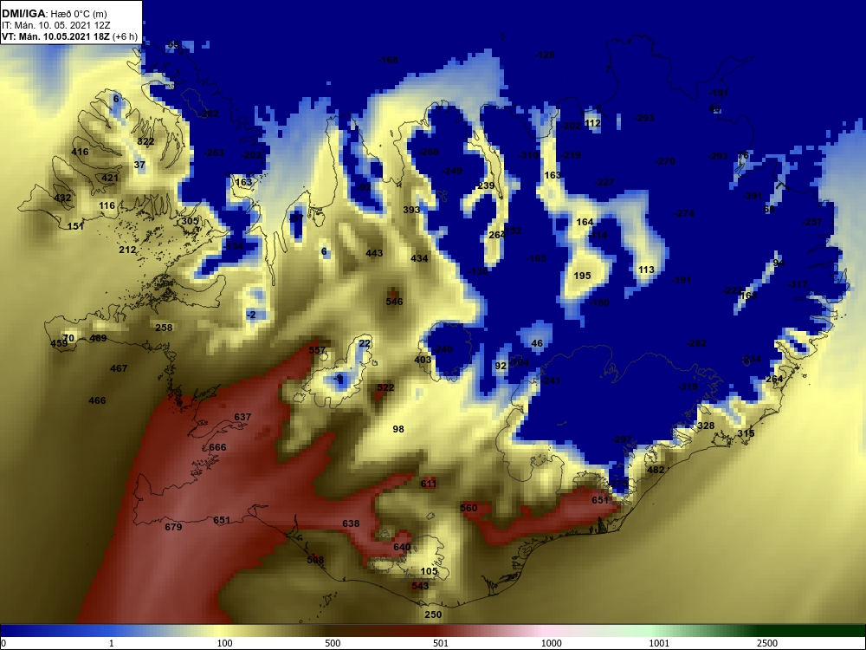Click the yellow segment of the color scale near 100
The image size is (866, 650).
(x=221, y=631)
